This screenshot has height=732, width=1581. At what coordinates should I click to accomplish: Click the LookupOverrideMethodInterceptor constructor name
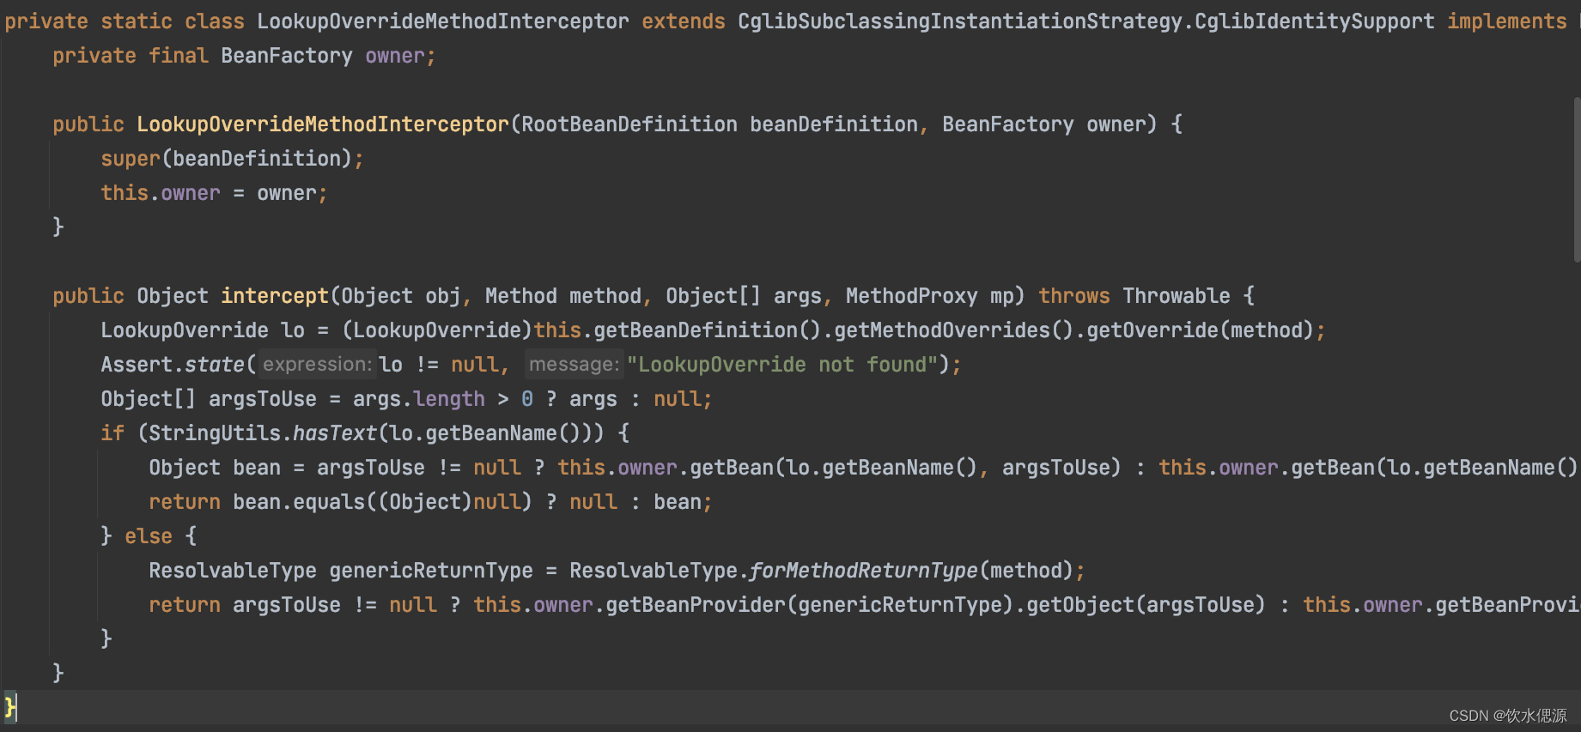[x=323, y=124]
